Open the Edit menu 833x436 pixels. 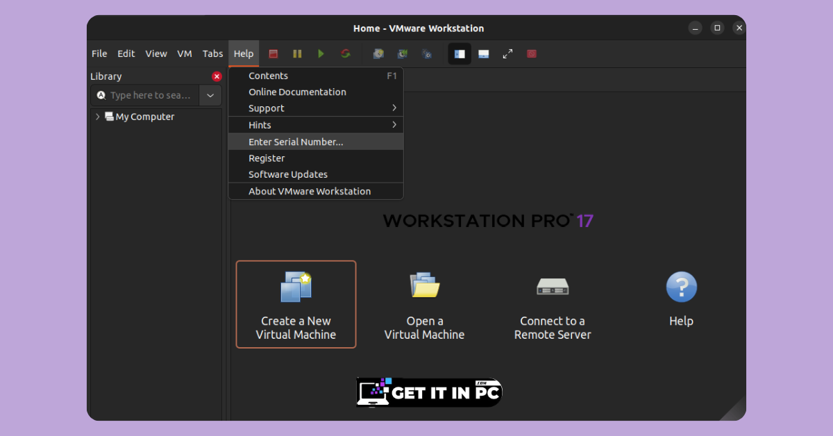point(126,53)
